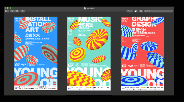Rotate the page with toolbar button
The width and height of the screenshot is (184, 102).
136,11
